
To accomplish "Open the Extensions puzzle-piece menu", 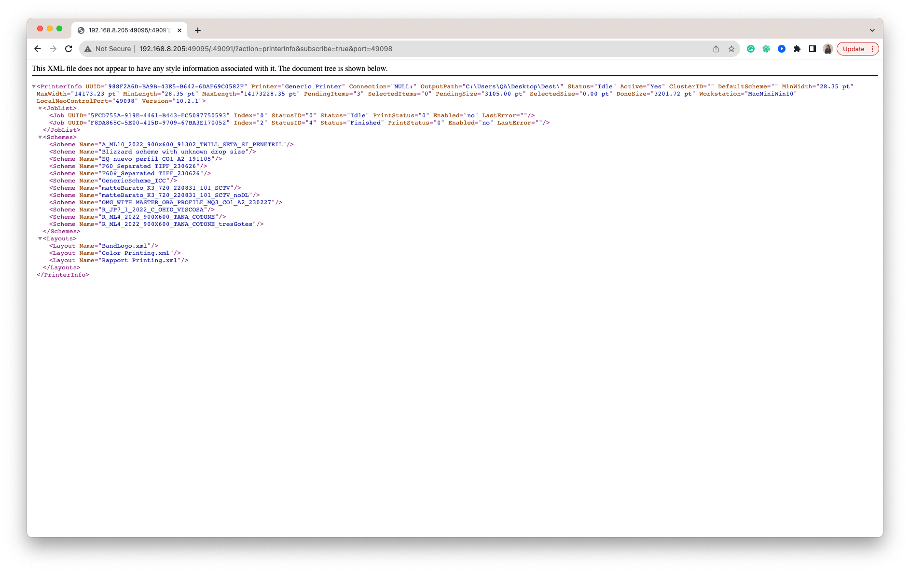I will click(797, 49).
